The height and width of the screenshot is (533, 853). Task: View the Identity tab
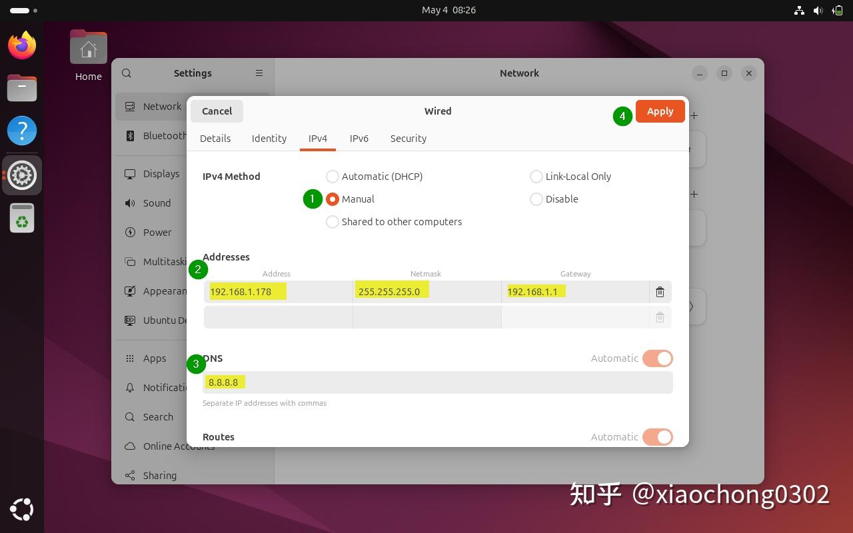269,138
